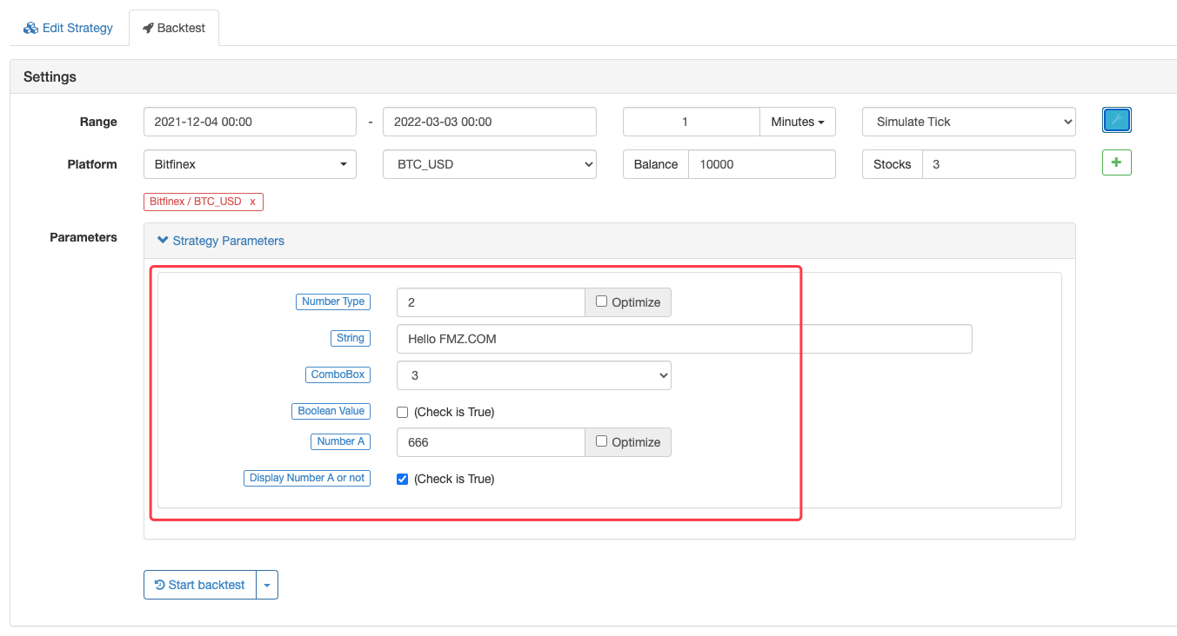Remove the Bitfinex / BTC_USD tag
Screen dimensions: 1177x636
[252, 202]
